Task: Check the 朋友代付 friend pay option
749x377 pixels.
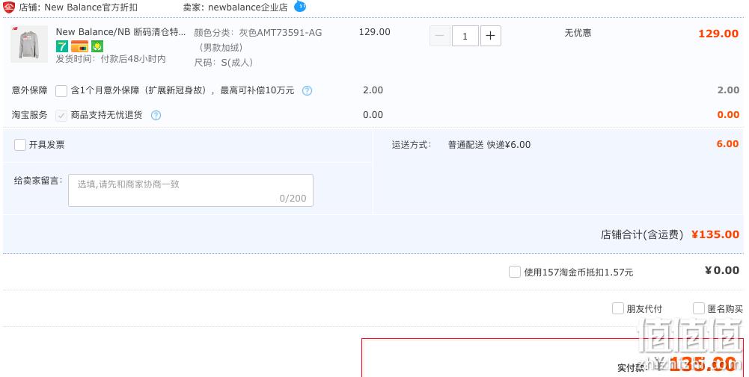Action: pyautogui.click(x=617, y=308)
